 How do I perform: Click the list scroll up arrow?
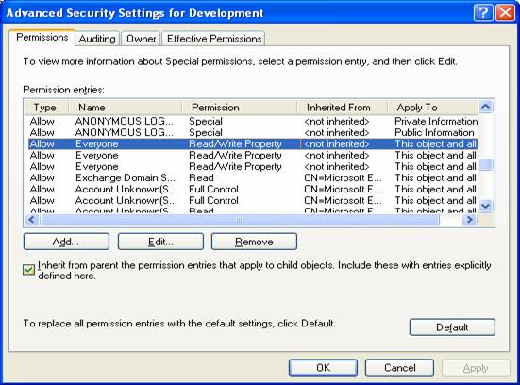pos(486,107)
